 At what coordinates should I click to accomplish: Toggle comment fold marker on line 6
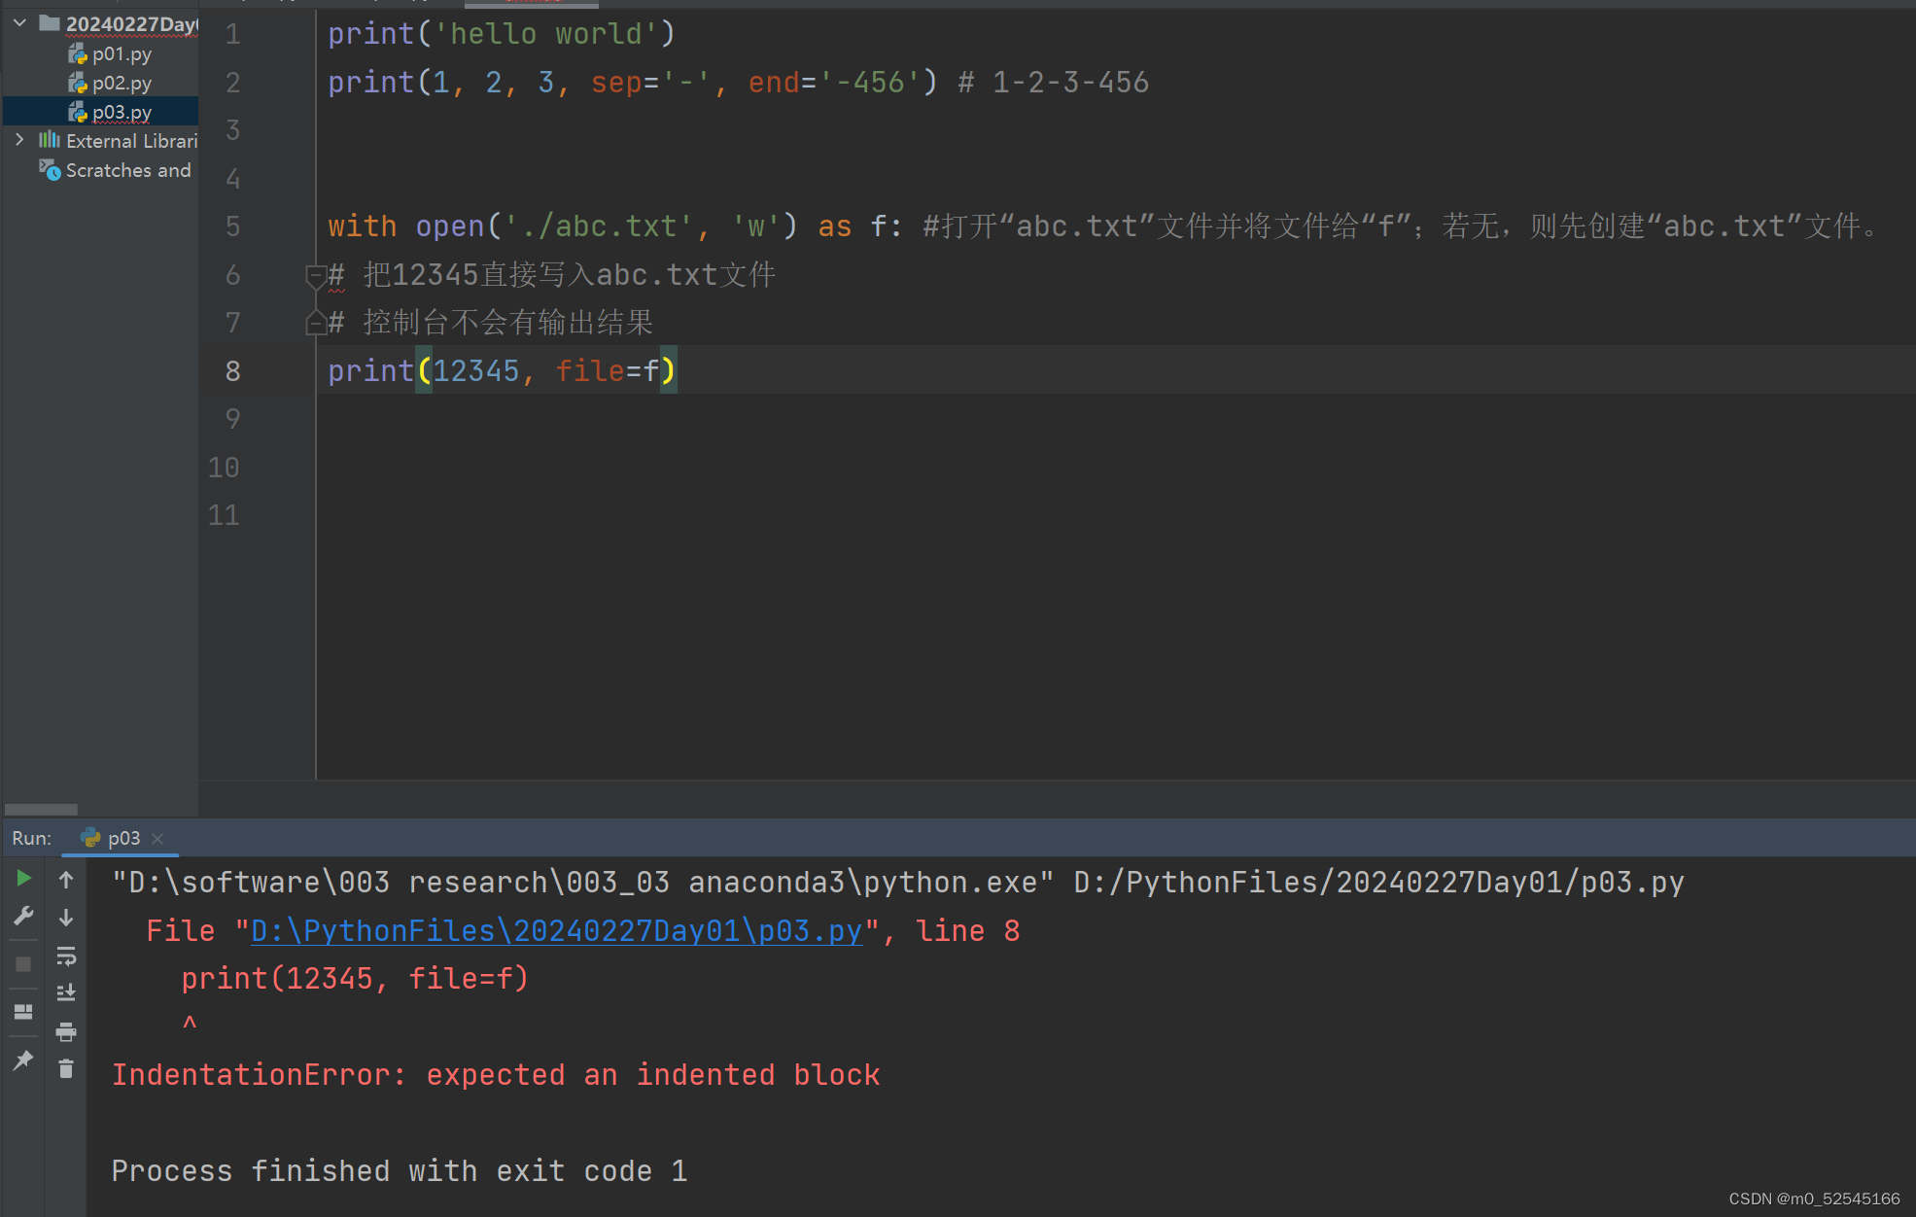click(315, 276)
